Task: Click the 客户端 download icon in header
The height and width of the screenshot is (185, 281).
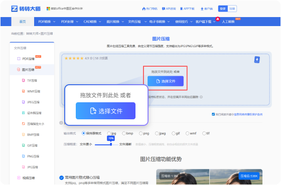Action: [x=202, y=9]
